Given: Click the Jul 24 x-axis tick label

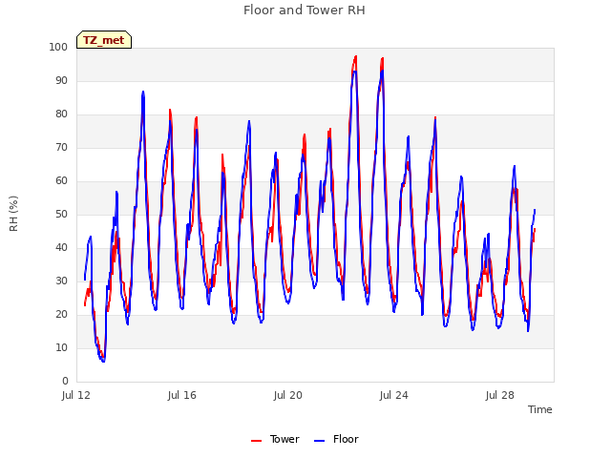Looking at the screenshot, I should click(394, 395).
